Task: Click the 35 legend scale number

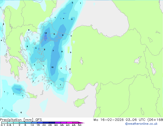Action: 62,125
